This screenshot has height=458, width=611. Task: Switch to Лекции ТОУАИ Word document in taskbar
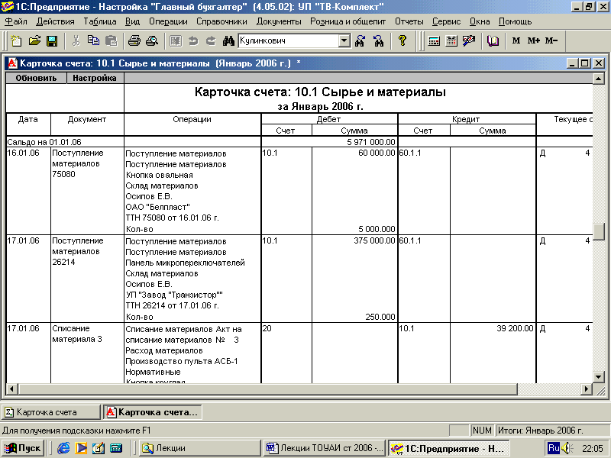(324, 448)
